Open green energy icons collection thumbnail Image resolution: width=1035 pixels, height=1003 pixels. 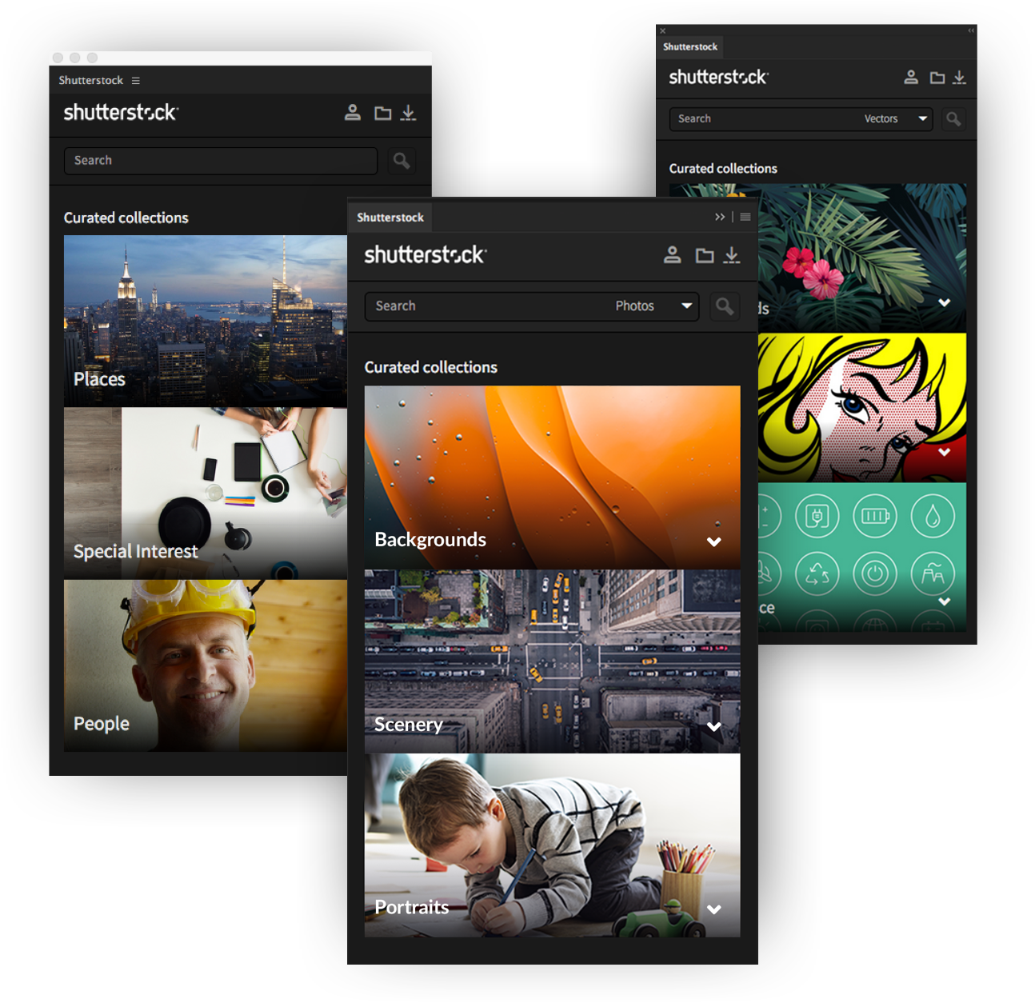pos(862,557)
